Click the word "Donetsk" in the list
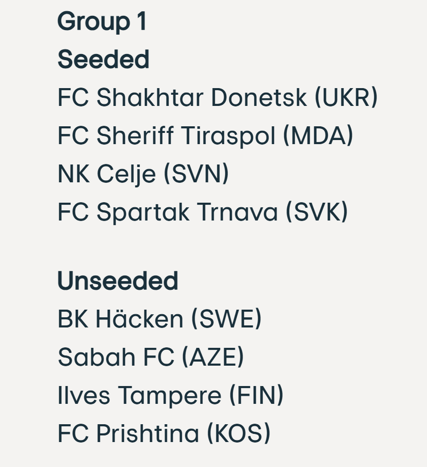The width and height of the screenshot is (427, 467). pos(259,98)
